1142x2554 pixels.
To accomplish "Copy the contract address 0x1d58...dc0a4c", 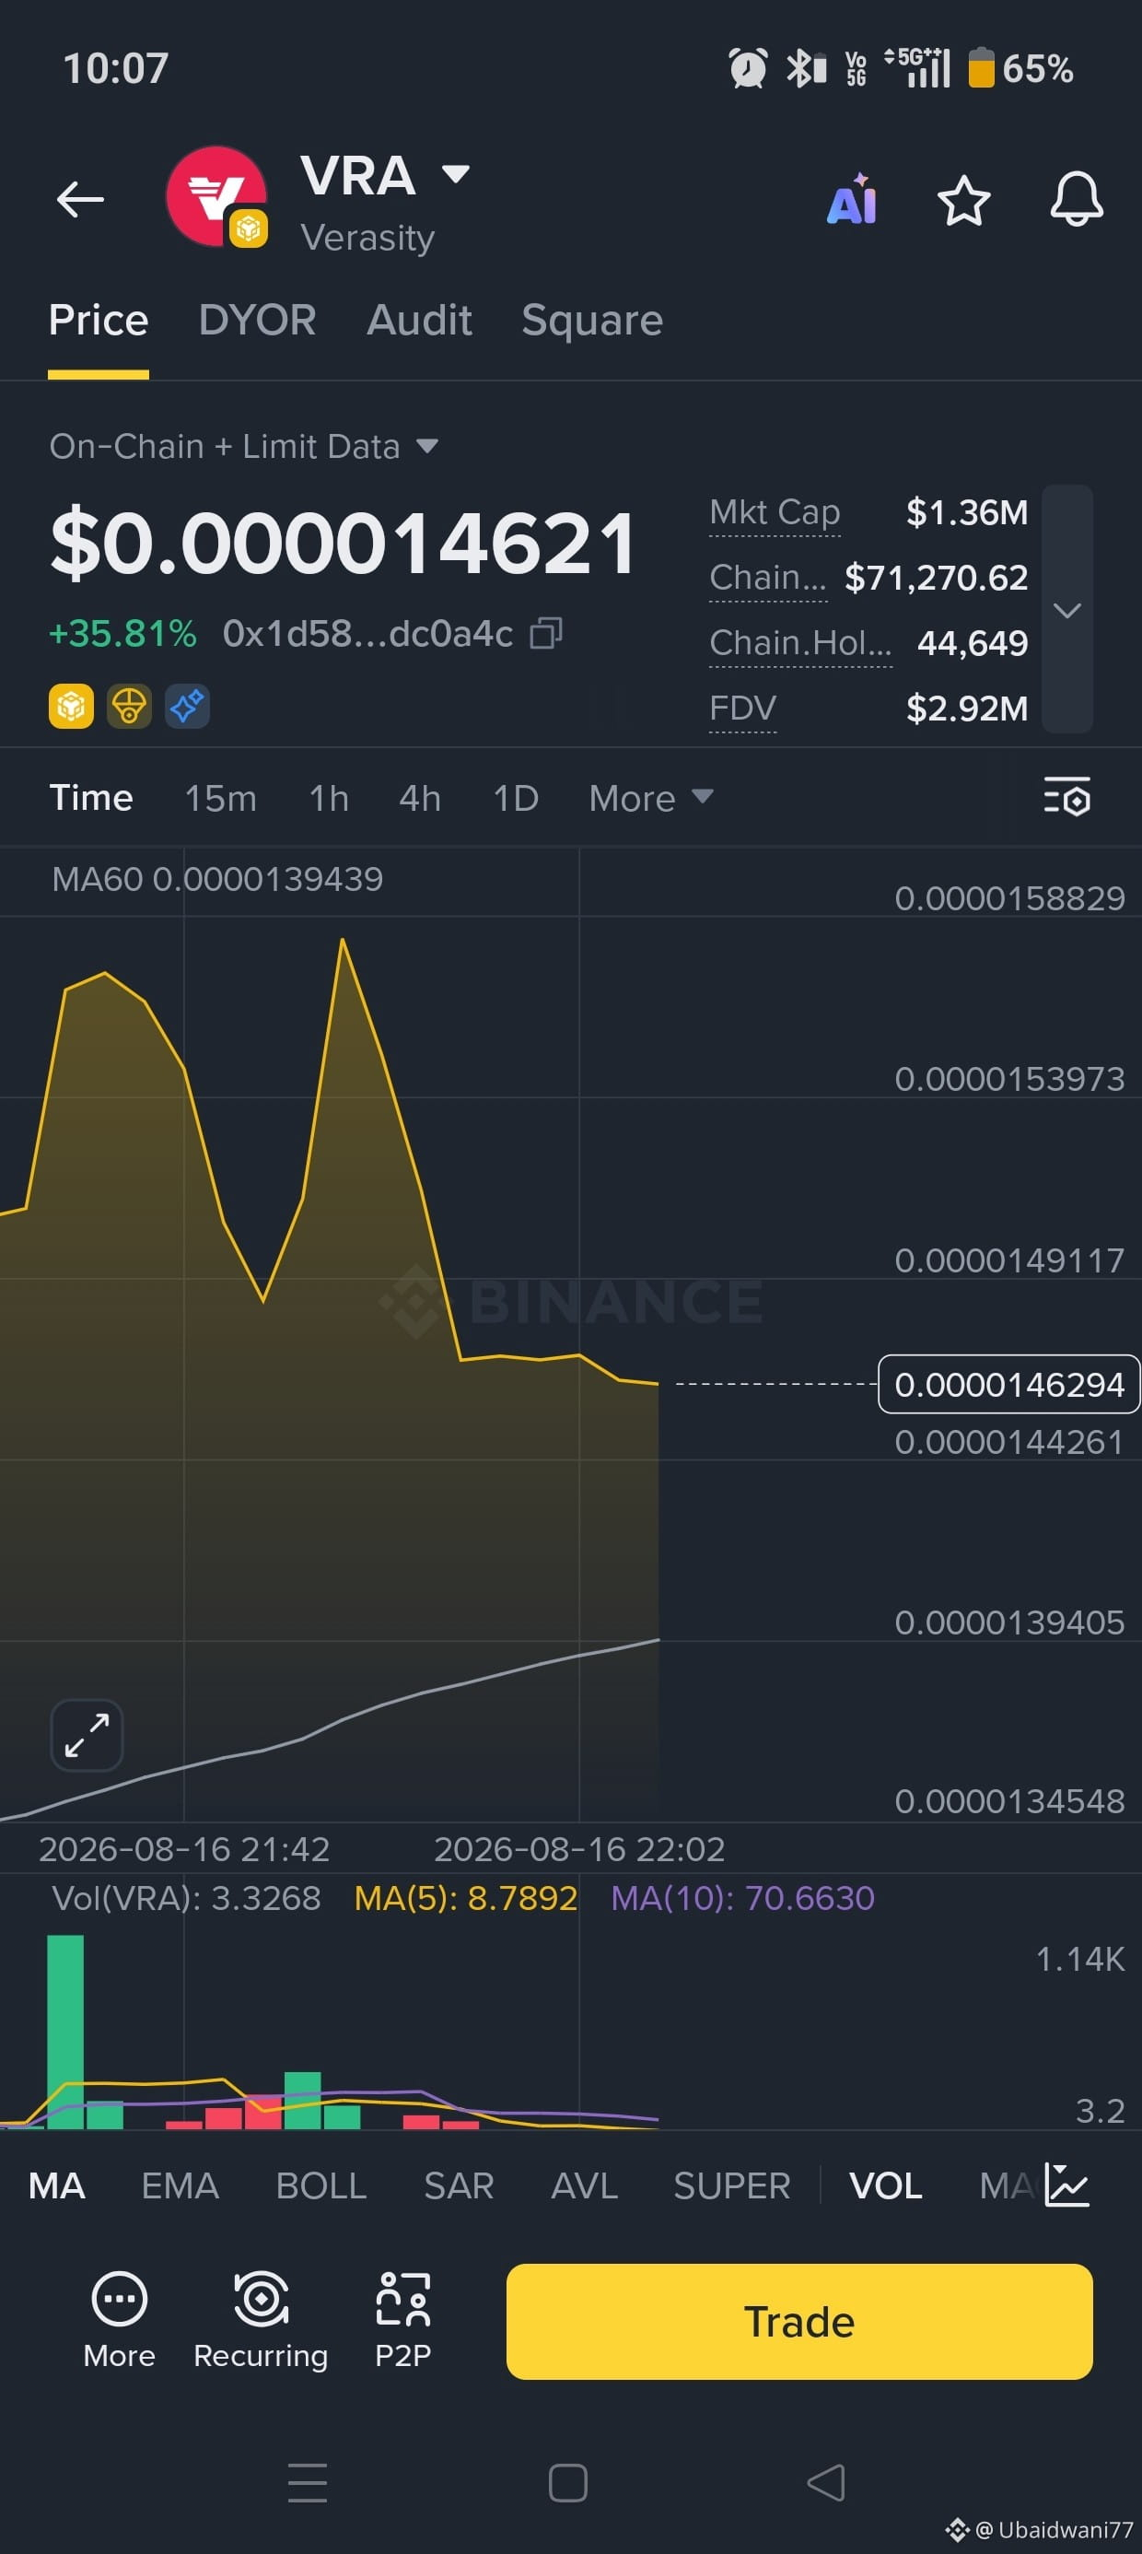I will point(546,633).
